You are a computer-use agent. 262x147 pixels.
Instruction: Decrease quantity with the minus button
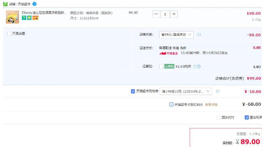(x=156, y=14)
